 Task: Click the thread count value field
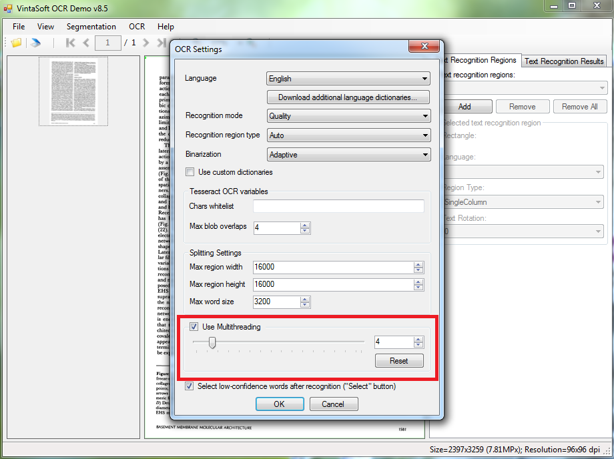(x=394, y=342)
